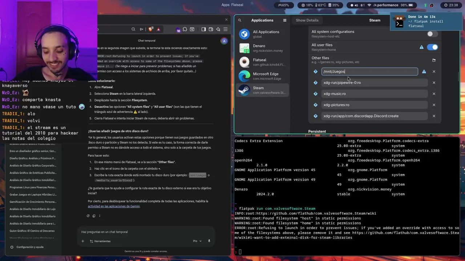Click the Flatseal permissions vertical scrollbar

point(458,77)
